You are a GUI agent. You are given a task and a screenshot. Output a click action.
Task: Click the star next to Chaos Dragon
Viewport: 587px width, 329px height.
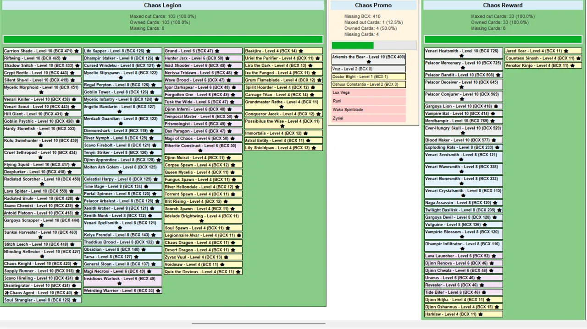click(x=233, y=243)
